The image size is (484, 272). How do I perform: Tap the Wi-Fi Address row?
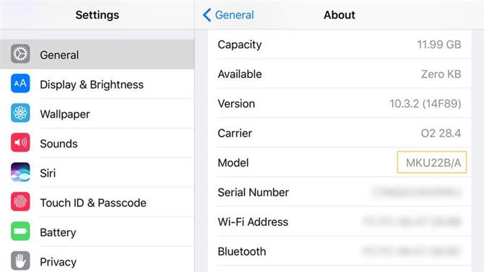[x=340, y=222]
